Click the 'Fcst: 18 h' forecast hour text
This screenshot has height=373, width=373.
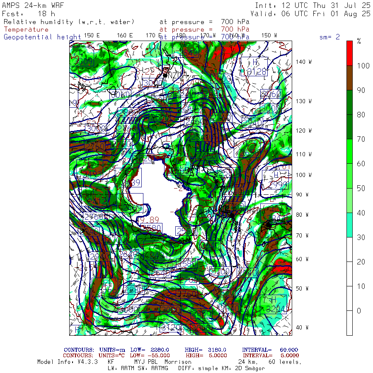click(x=29, y=14)
